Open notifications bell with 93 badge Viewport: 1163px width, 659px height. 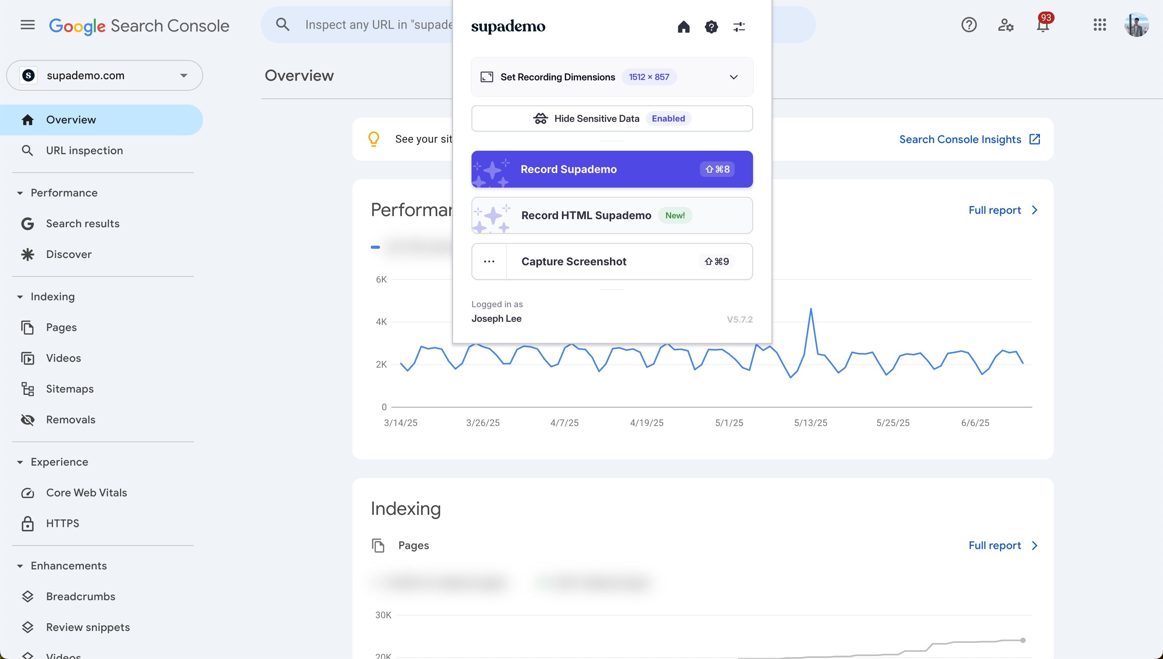[1043, 25]
